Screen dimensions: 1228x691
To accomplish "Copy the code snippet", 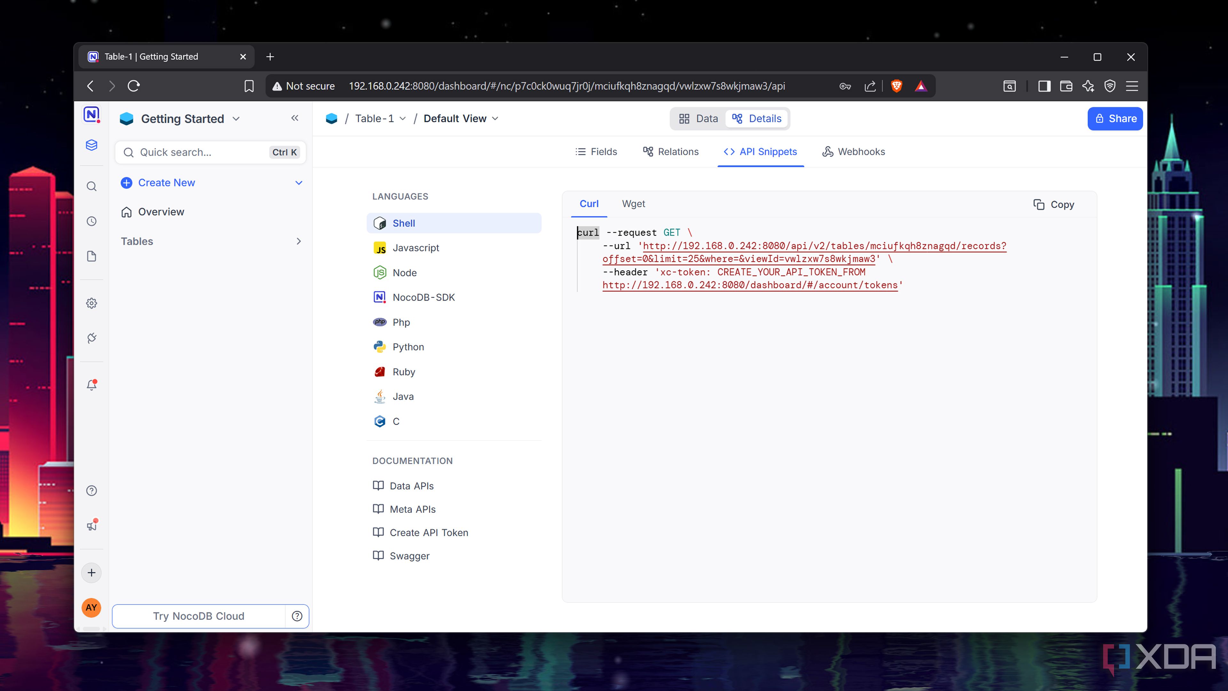I will click(1053, 205).
